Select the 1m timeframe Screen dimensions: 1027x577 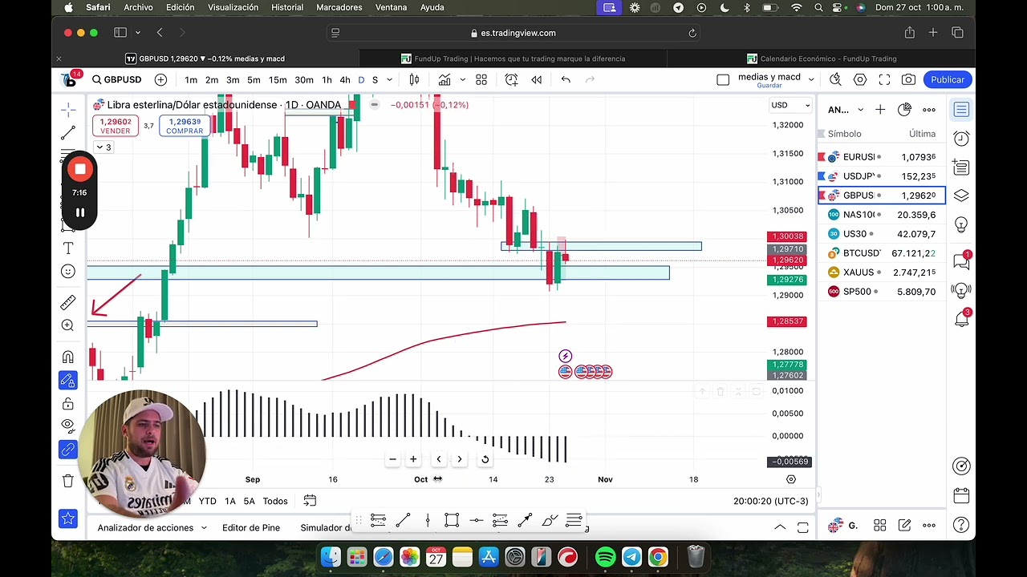pyautogui.click(x=191, y=79)
